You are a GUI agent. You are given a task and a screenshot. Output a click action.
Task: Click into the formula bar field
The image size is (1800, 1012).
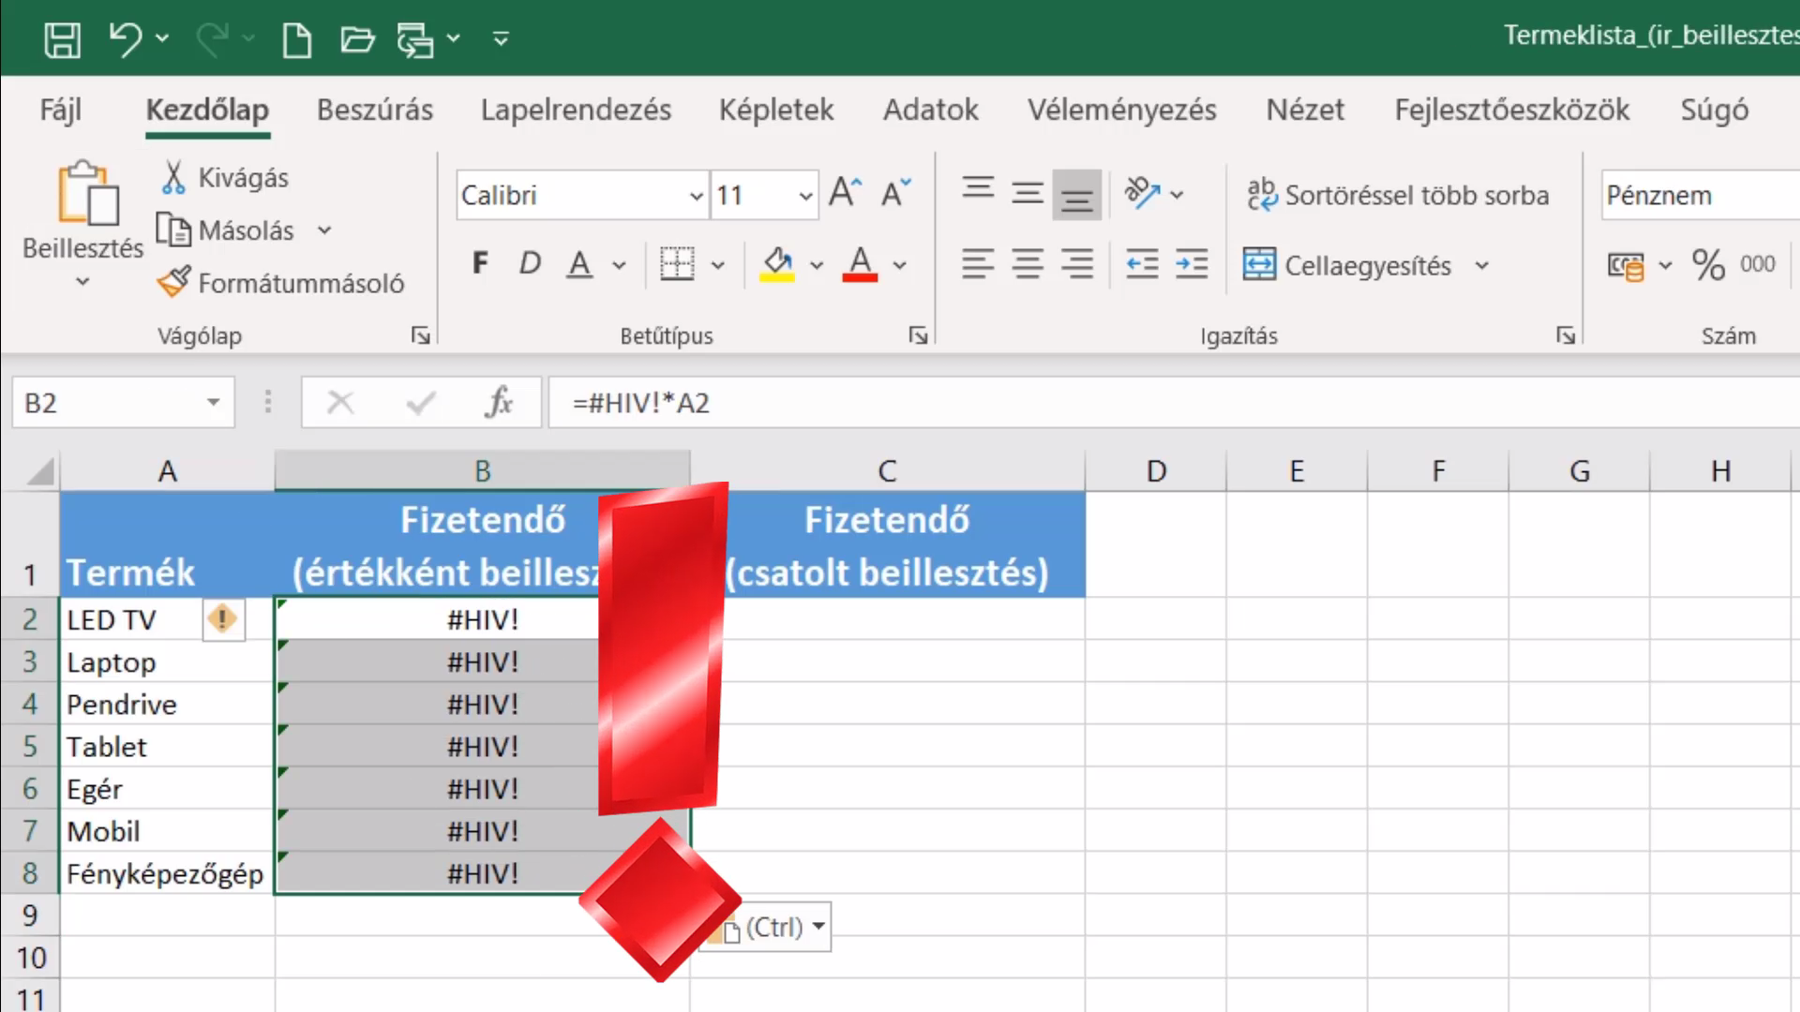pos(1172,403)
